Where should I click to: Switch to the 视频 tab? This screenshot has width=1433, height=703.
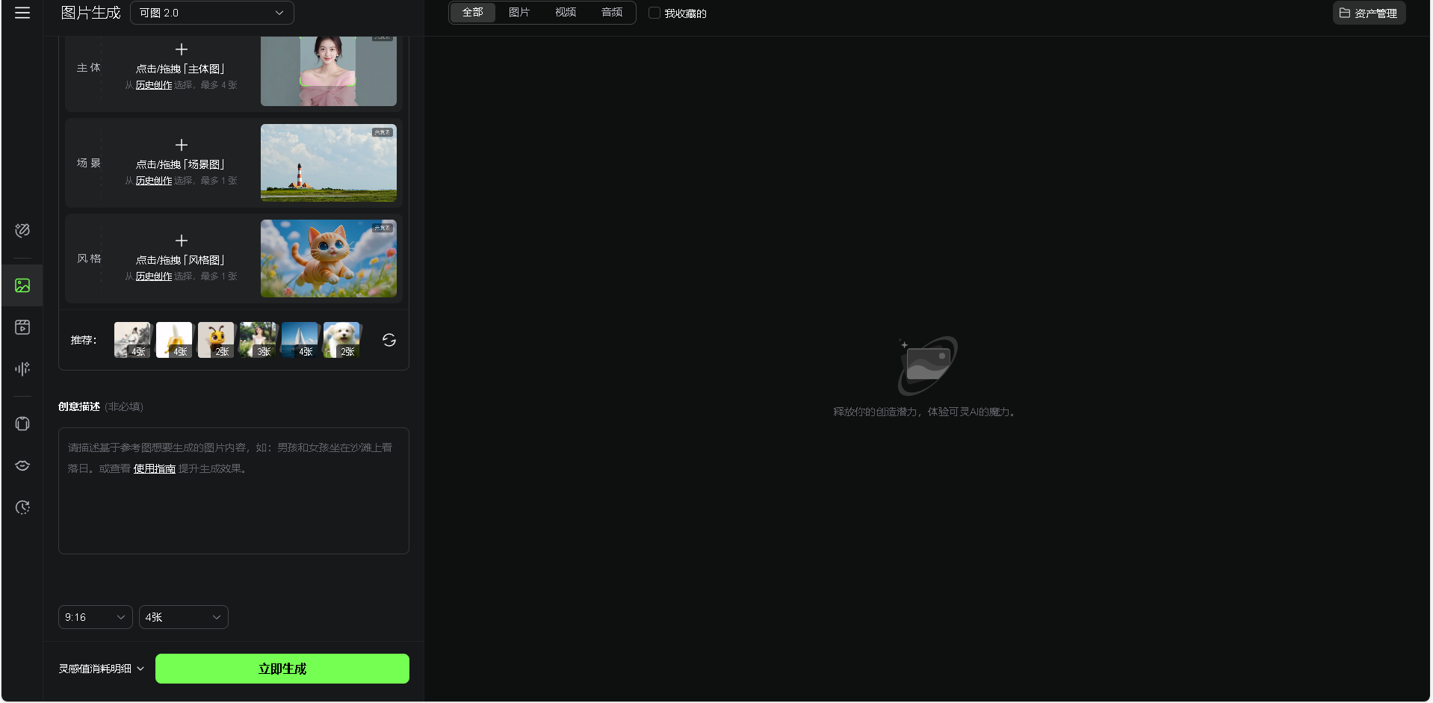[x=566, y=13]
